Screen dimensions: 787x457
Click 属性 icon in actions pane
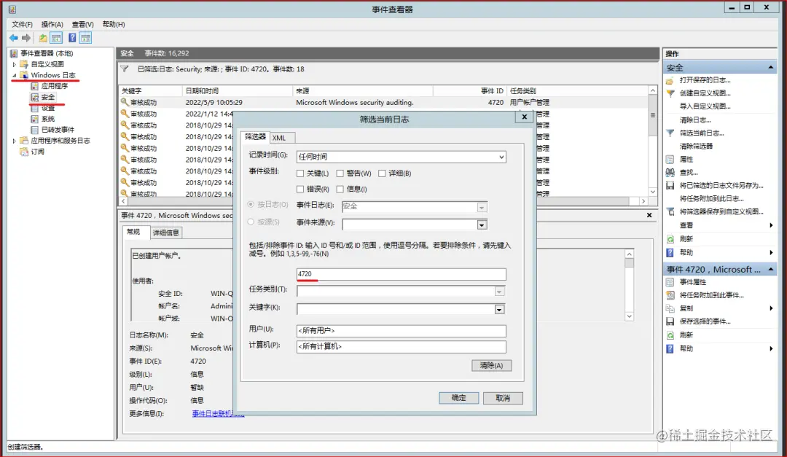tap(670, 159)
